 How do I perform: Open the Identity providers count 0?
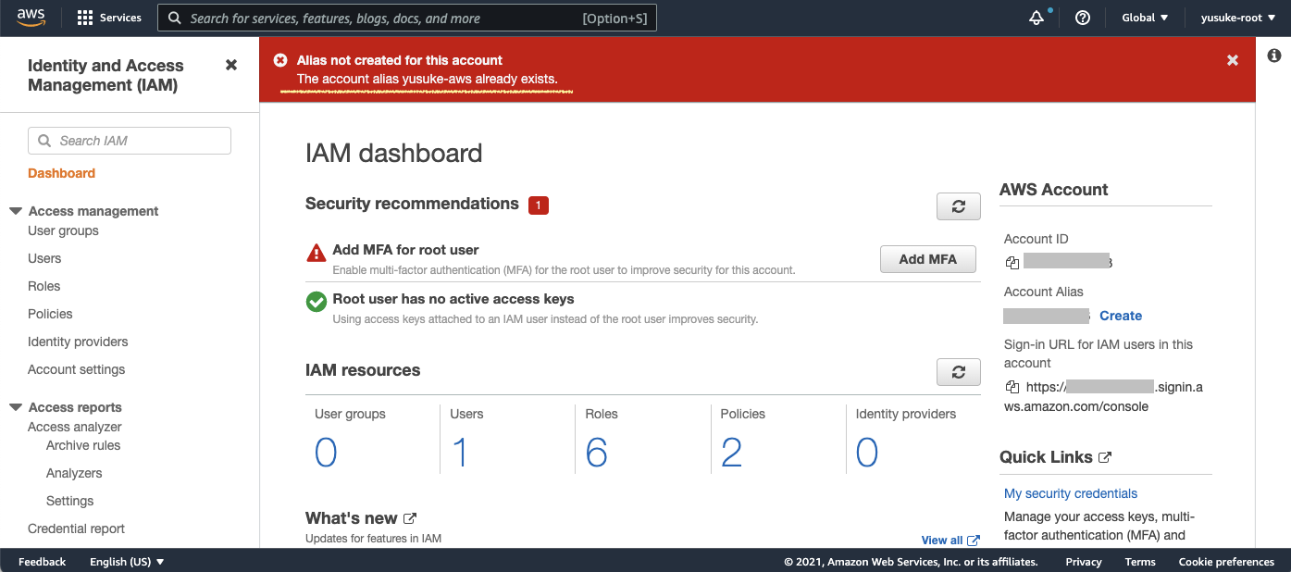pyautogui.click(x=867, y=453)
